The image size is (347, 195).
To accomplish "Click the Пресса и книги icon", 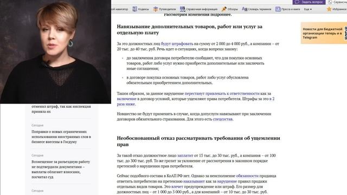I will coord(278,9).
